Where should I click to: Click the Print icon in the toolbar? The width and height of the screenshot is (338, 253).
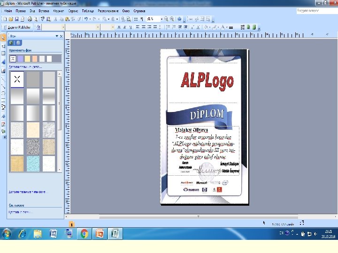point(30,19)
